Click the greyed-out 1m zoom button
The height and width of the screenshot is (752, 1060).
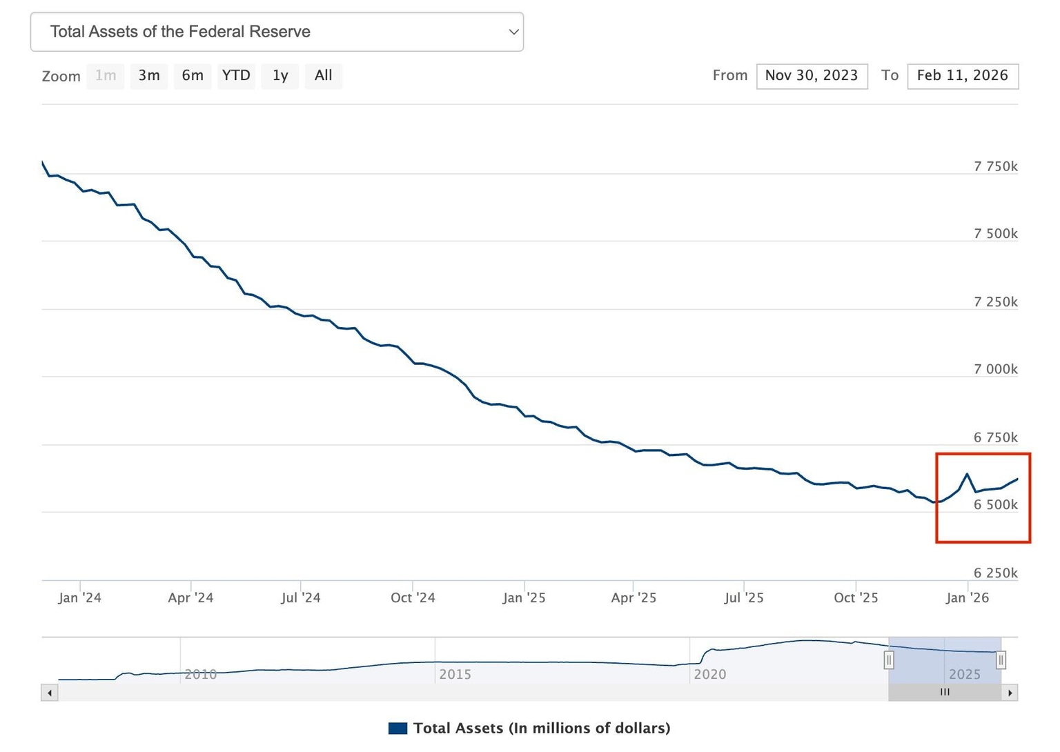click(x=106, y=76)
